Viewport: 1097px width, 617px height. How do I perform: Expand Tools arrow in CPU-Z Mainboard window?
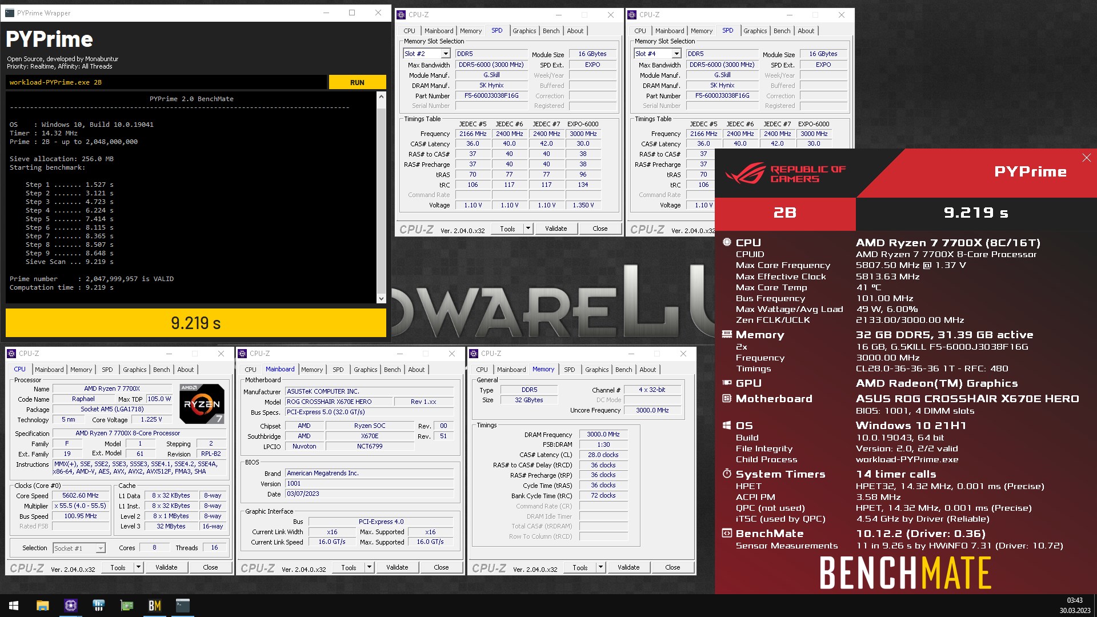pos(369,567)
